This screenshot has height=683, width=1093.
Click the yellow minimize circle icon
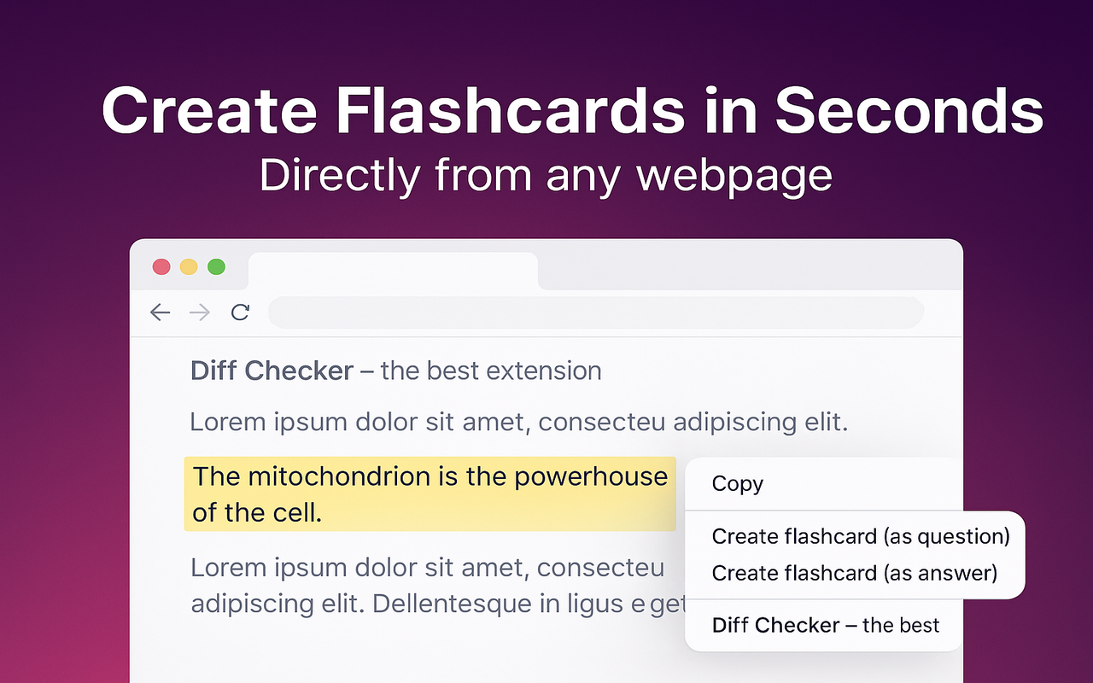click(189, 266)
